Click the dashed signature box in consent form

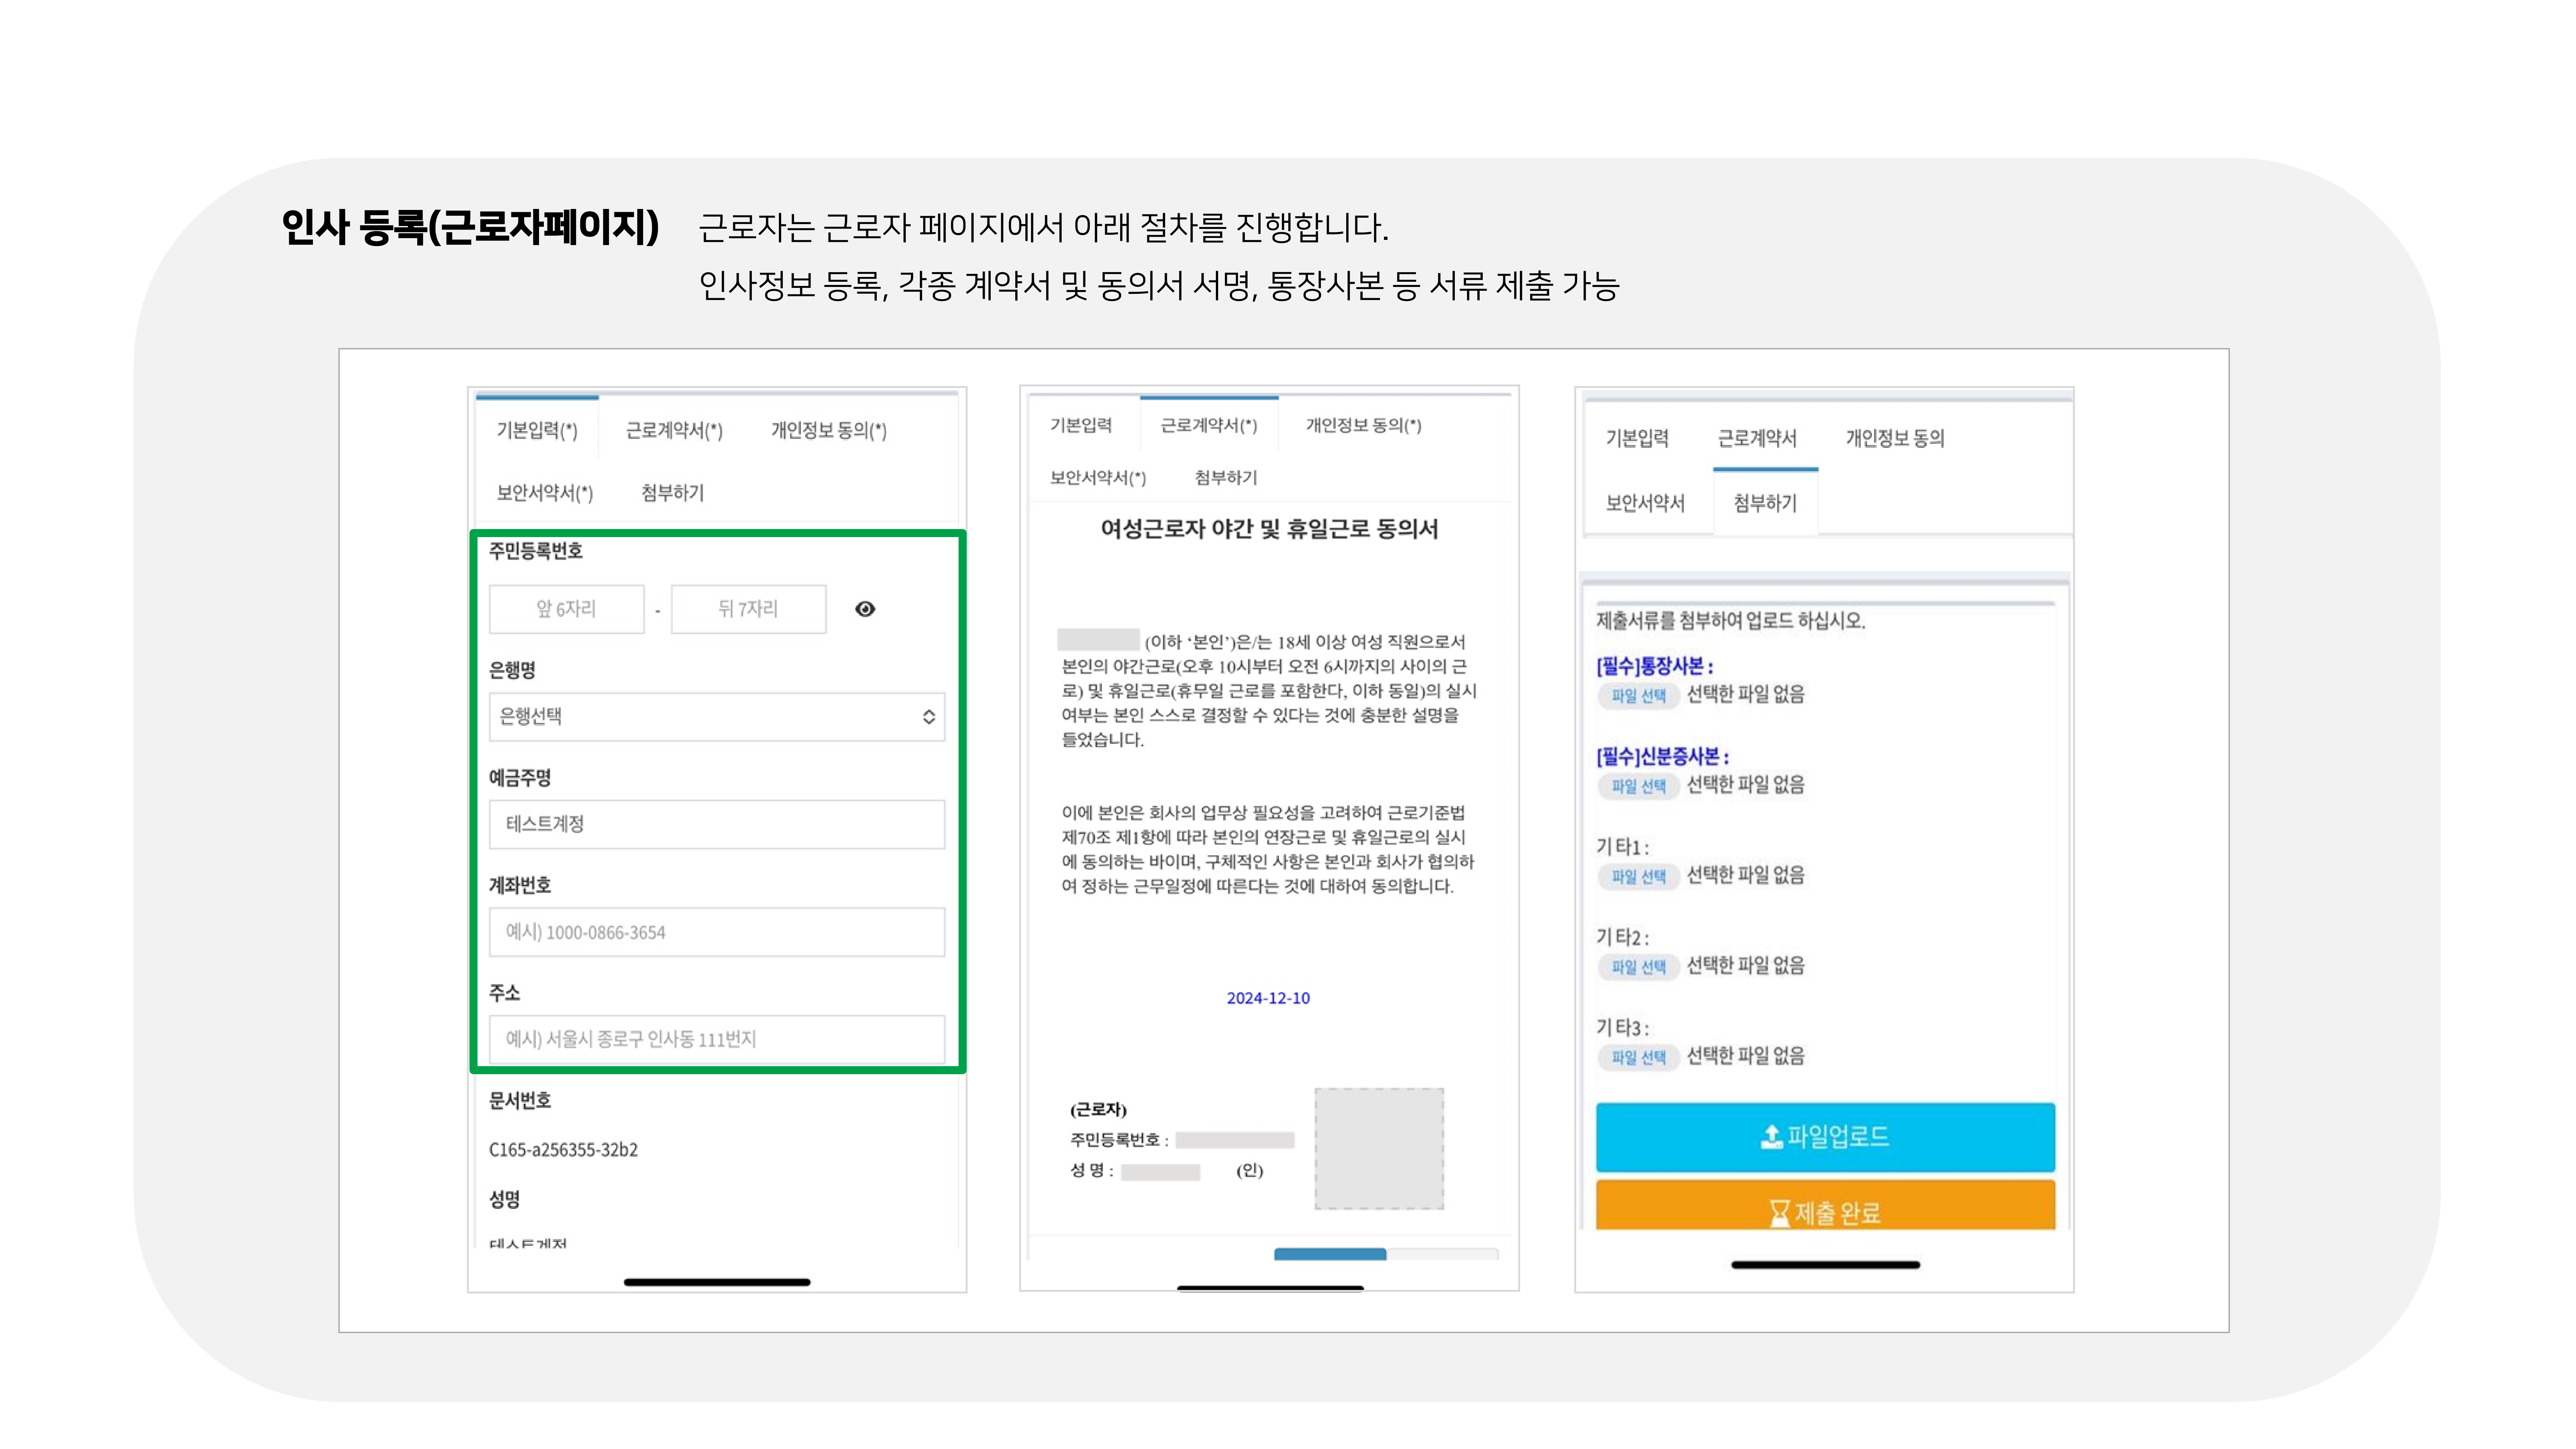click(1379, 1149)
